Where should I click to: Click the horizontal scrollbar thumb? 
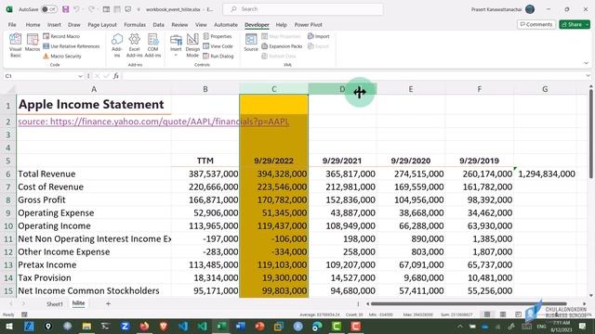469,303
